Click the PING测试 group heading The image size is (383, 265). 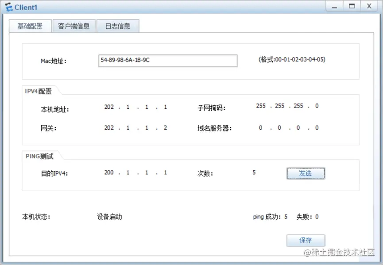39,156
